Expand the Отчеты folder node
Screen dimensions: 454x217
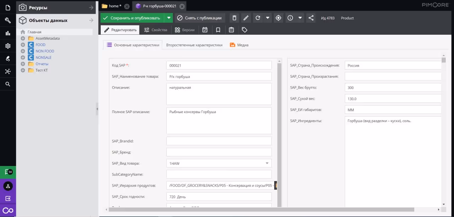23,64
